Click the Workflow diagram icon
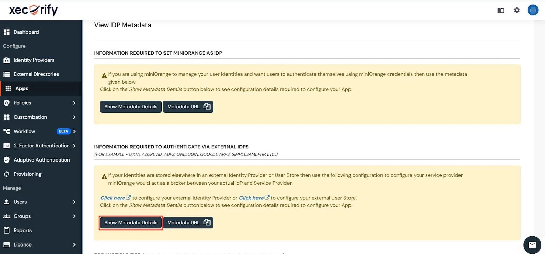The width and height of the screenshot is (545, 254). pos(6,131)
